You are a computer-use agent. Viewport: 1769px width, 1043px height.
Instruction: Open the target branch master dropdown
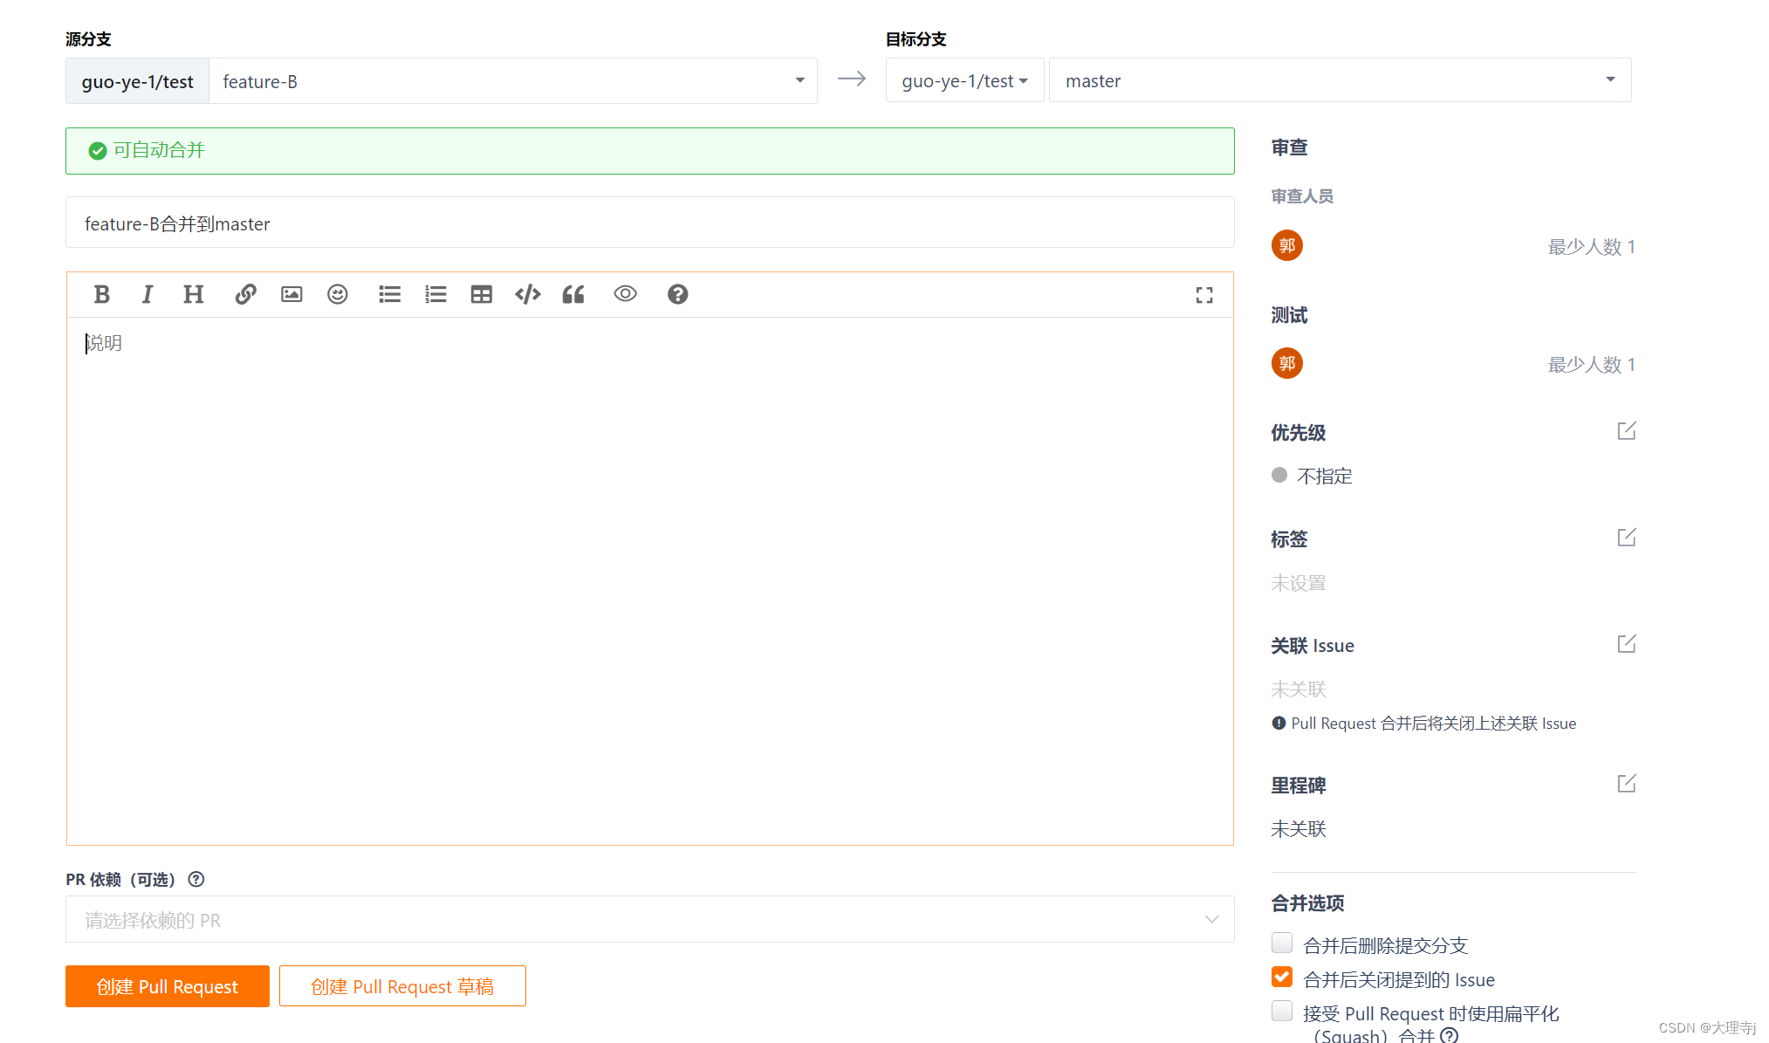pos(1340,81)
